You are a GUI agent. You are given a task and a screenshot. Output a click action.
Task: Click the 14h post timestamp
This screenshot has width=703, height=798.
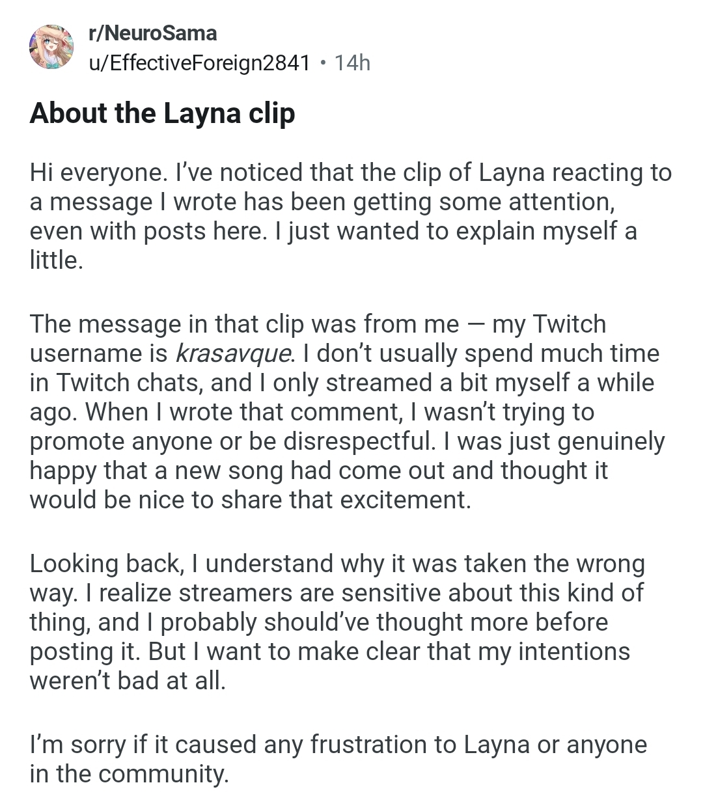click(x=351, y=62)
